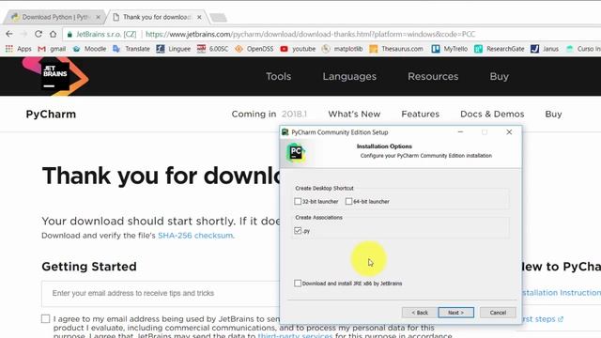Click Buy in the PyCharm submenu
The image size is (601, 338).
point(553,115)
